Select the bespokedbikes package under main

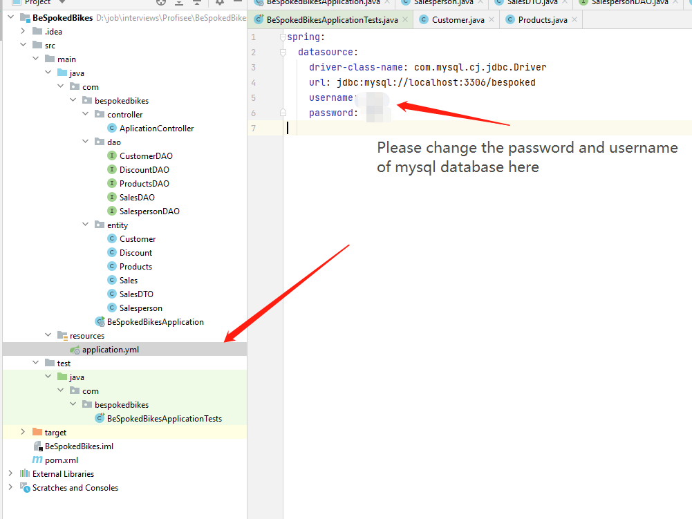point(122,101)
